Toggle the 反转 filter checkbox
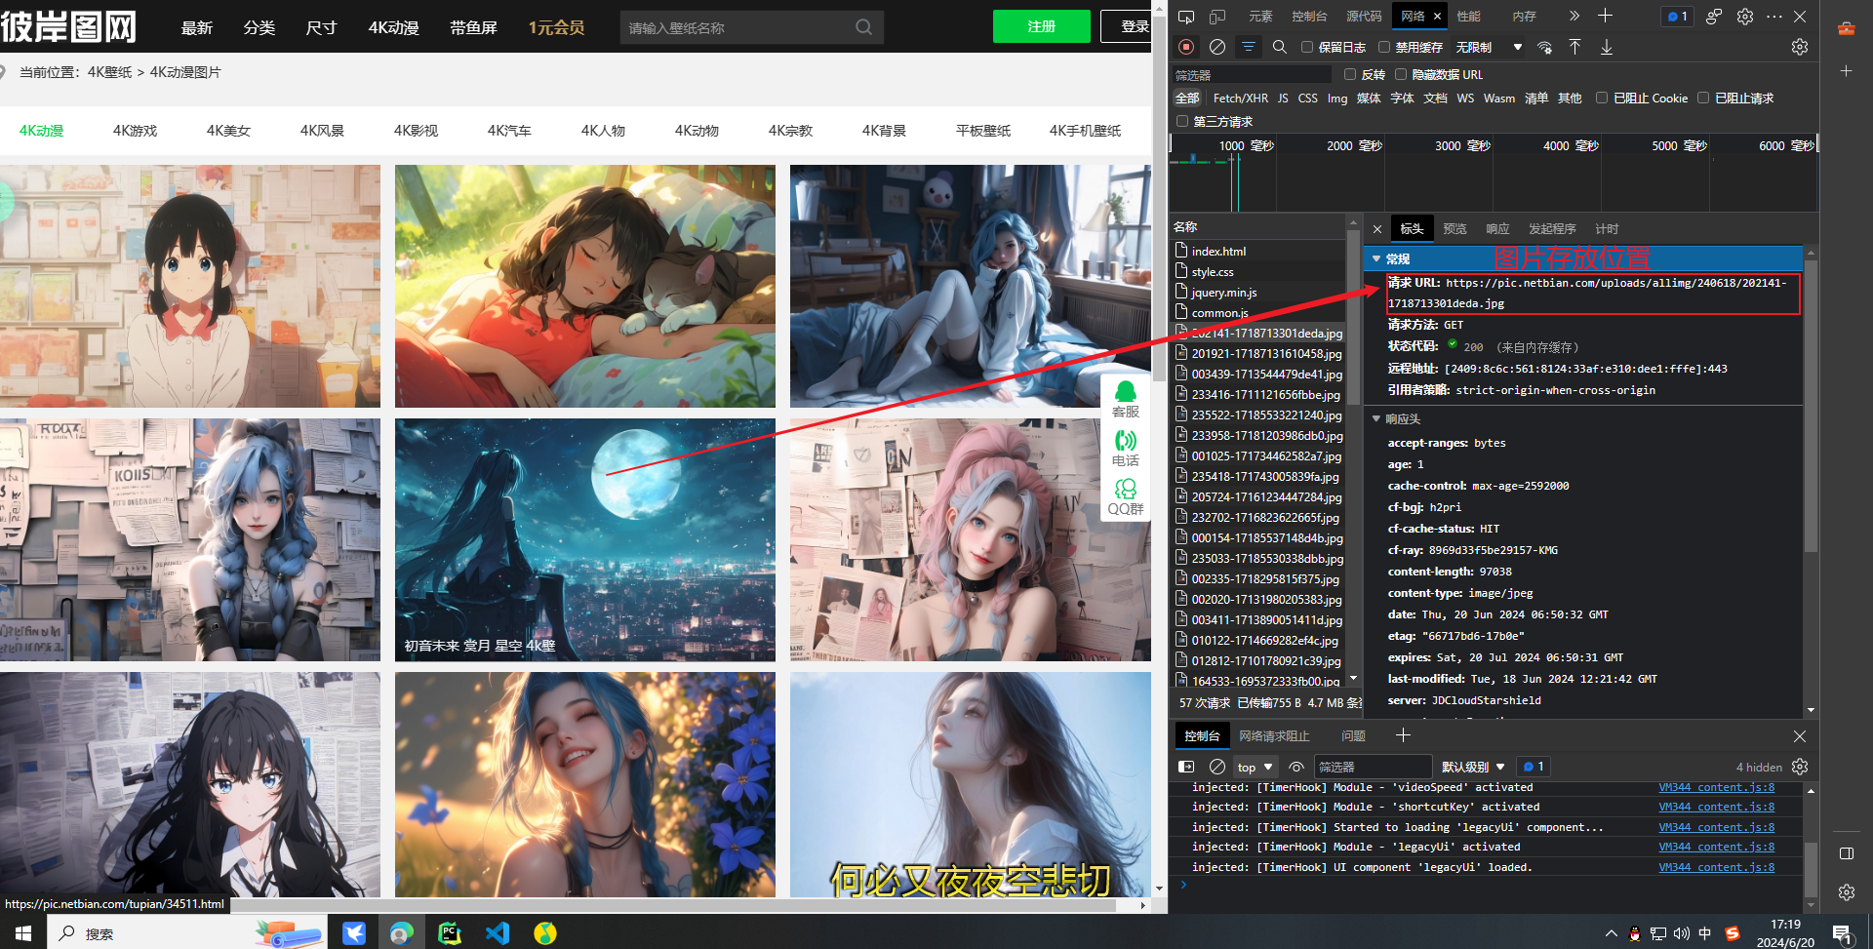This screenshot has height=949, width=1873. point(1350,74)
